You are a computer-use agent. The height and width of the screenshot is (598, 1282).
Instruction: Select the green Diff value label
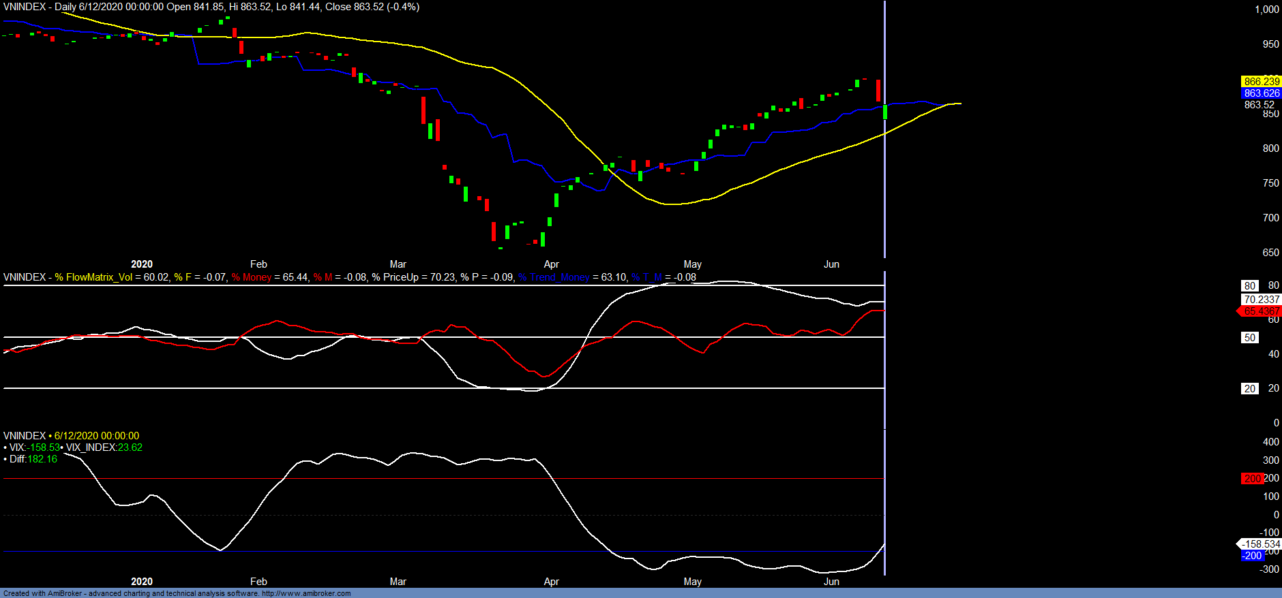[33, 459]
